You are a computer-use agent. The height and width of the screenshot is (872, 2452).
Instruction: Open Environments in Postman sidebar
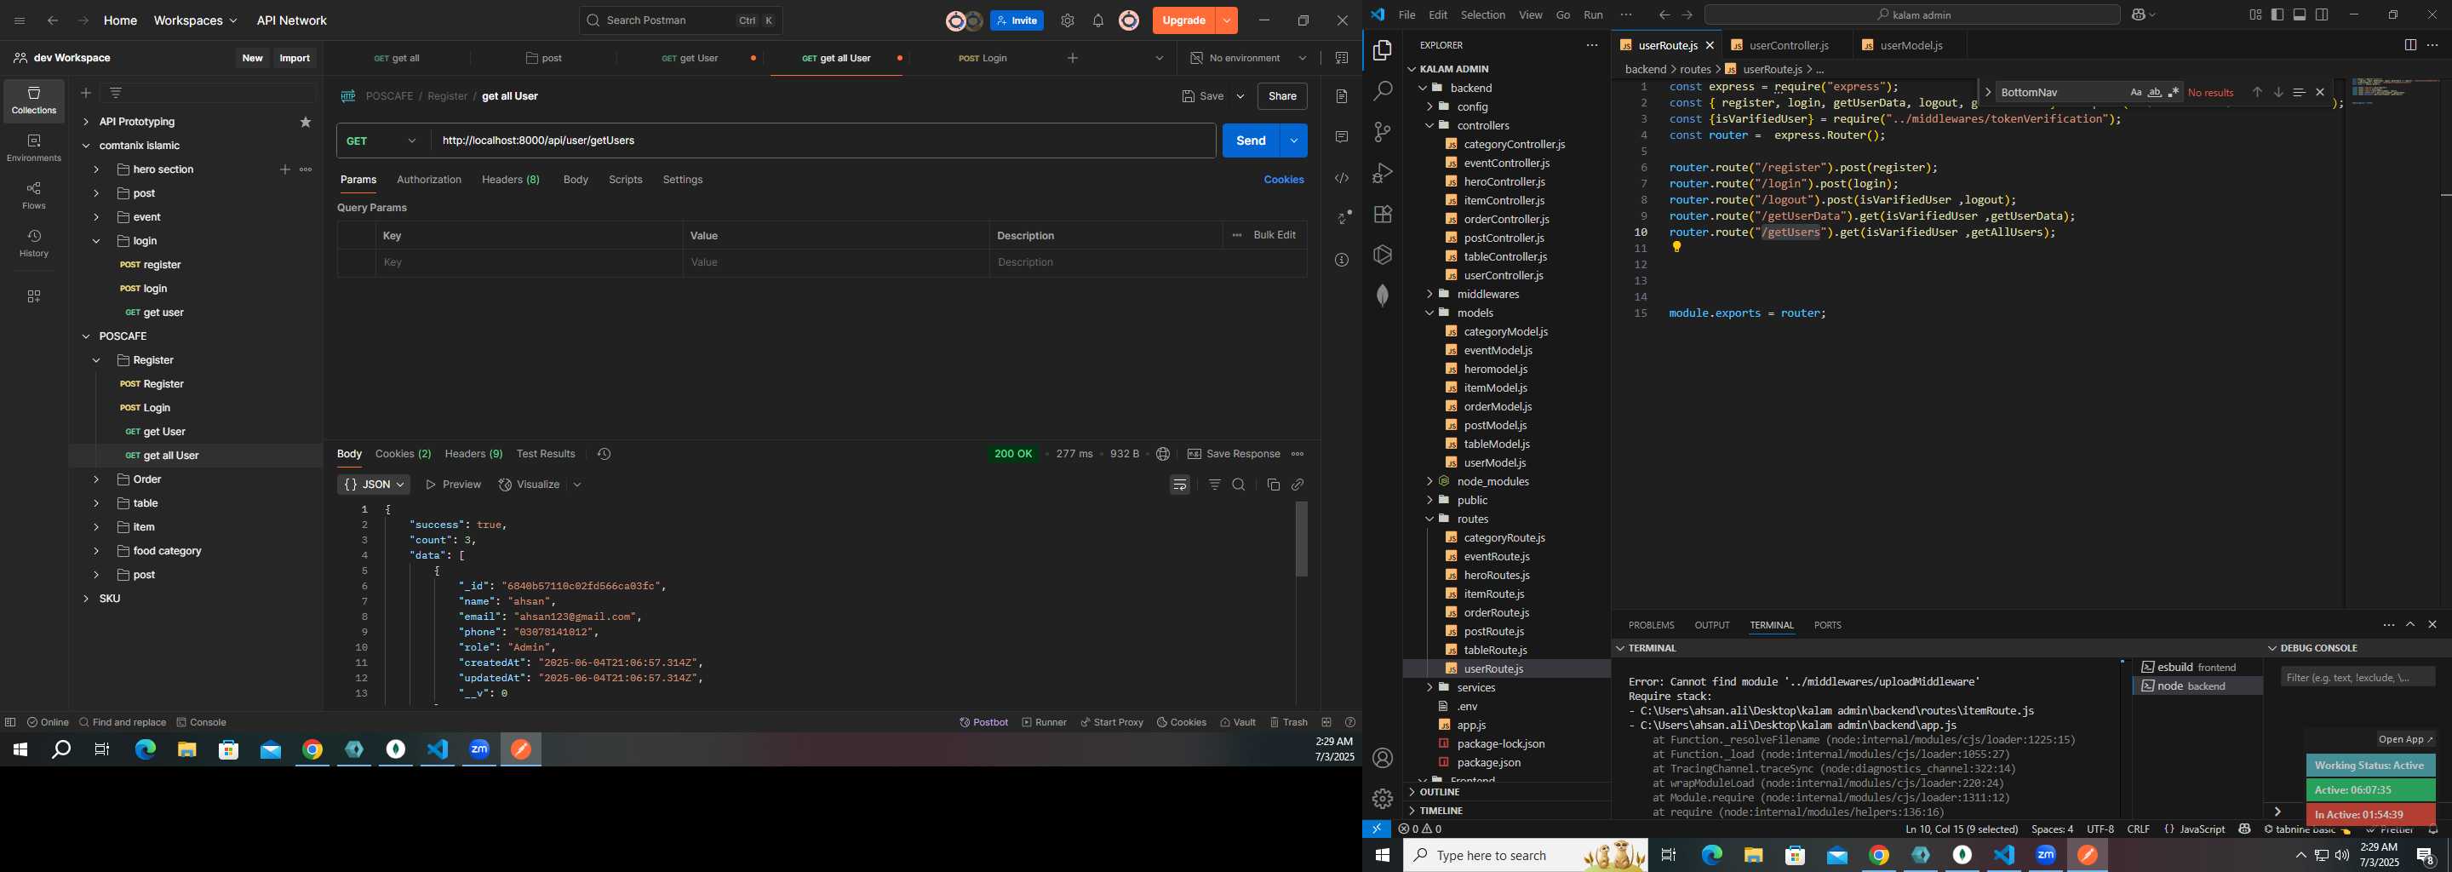pos(34,148)
